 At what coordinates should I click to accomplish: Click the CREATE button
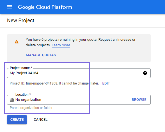pyautogui.click(x=17, y=120)
